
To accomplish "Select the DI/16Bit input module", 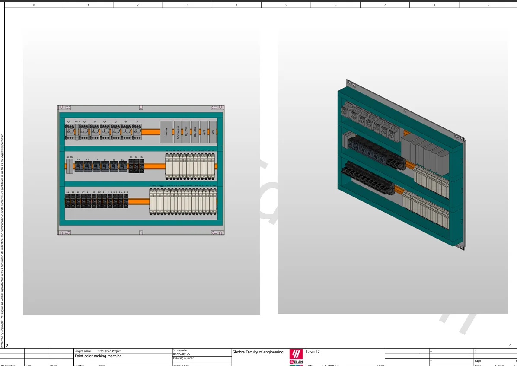I will 186,132.
